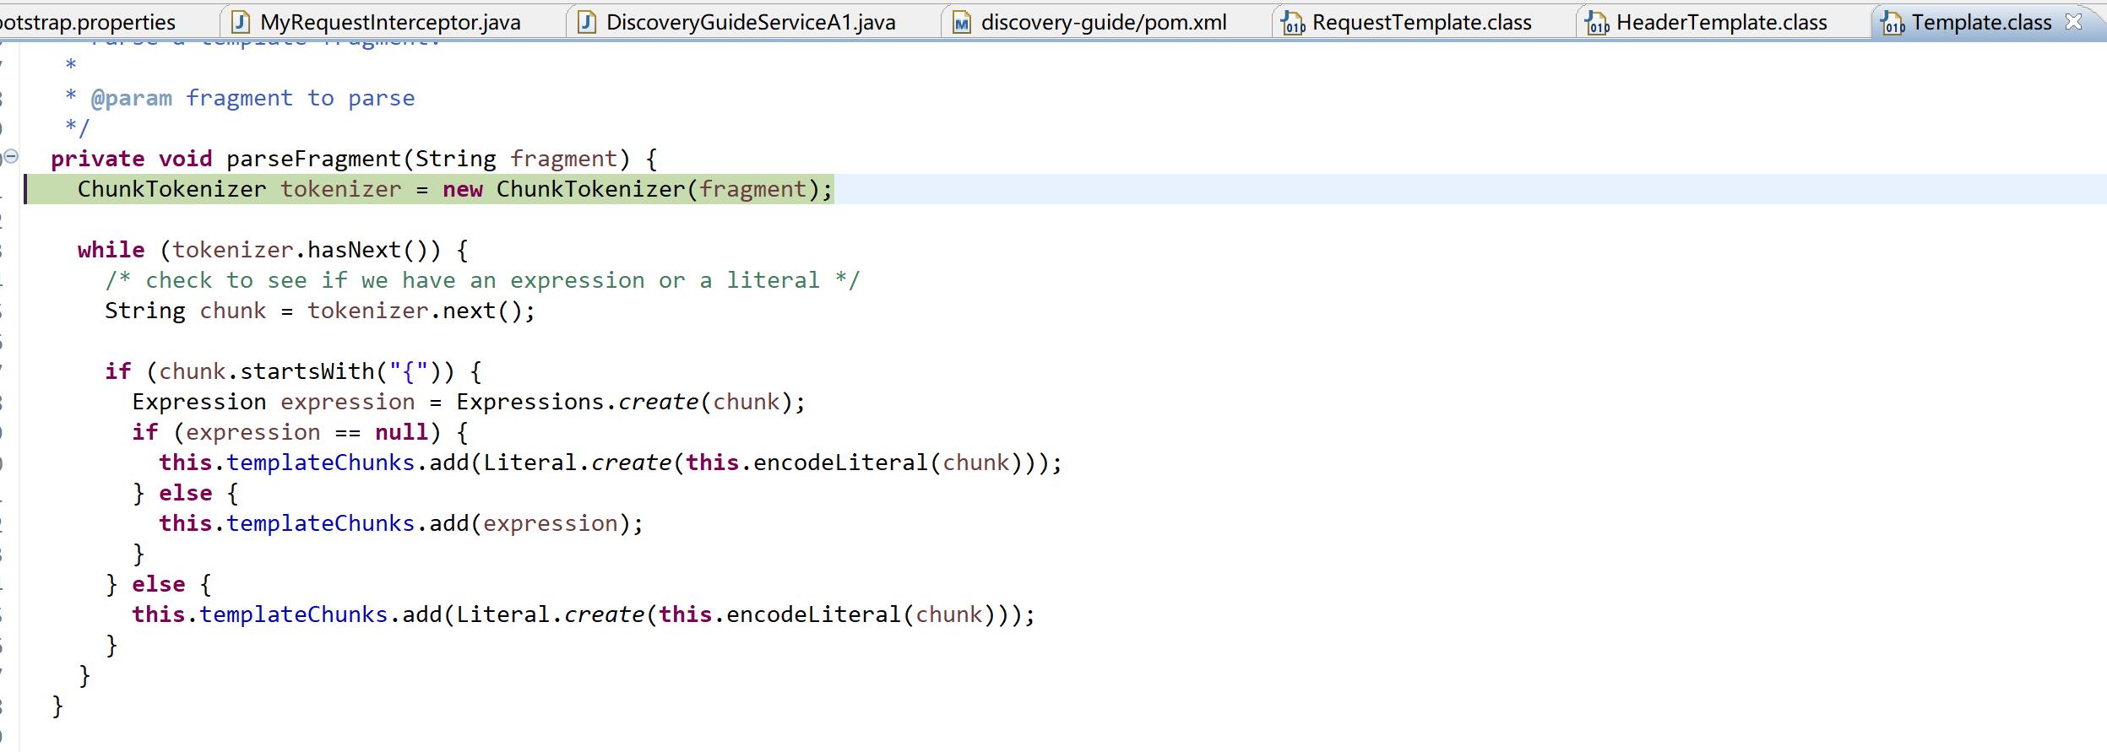Open the HeaderTemplate.class tab label
This screenshot has width=2107, height=752.
(x=1721, y=23)
